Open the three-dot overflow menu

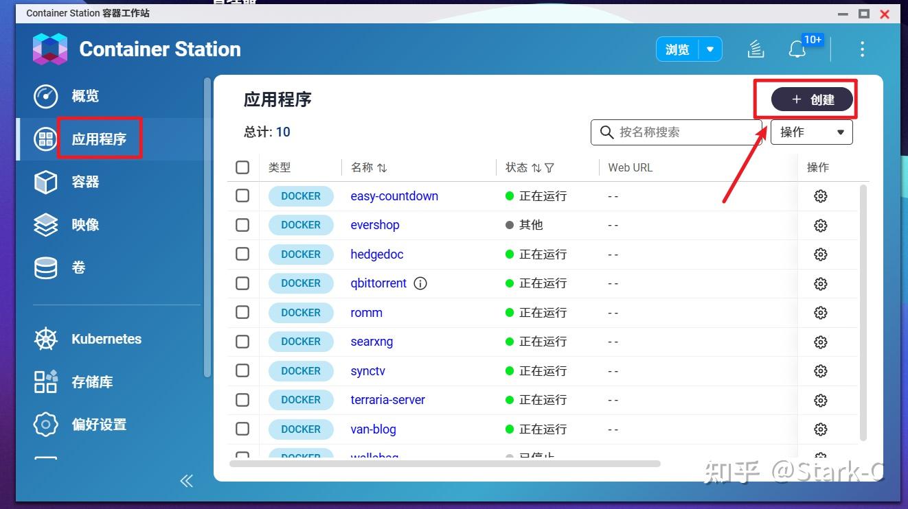(x=862, y=49)
